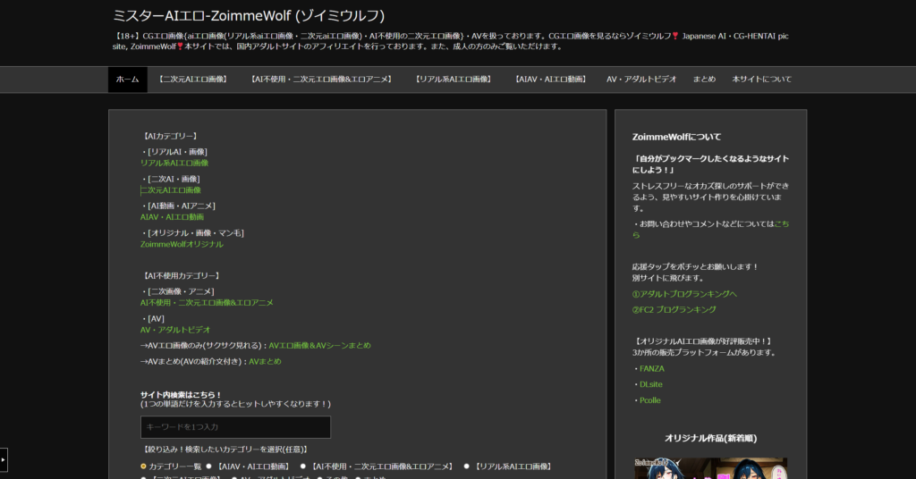This screenshot has width=916, height=479.
Task: Select the 【AI不使用・二次元エロ画像&エロアニメ】 radio button
Action: pos(302,466)
